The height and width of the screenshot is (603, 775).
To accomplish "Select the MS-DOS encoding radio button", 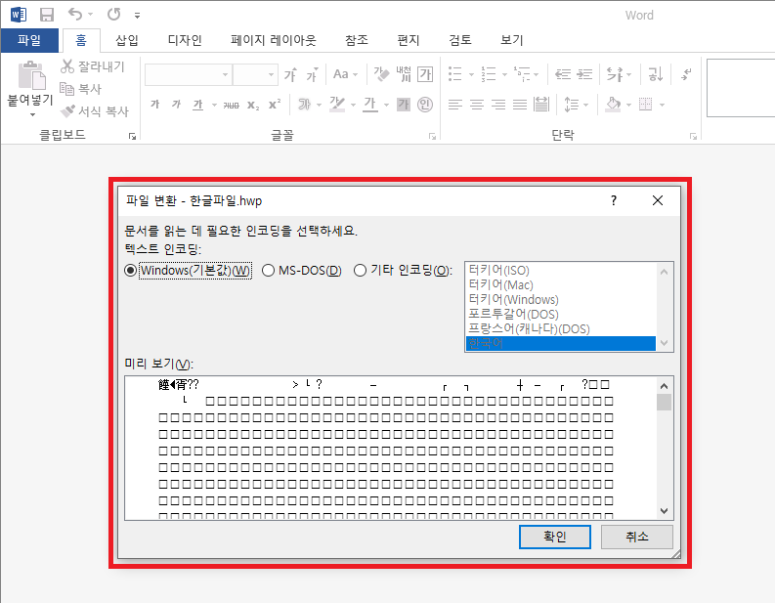I will 268,271.
